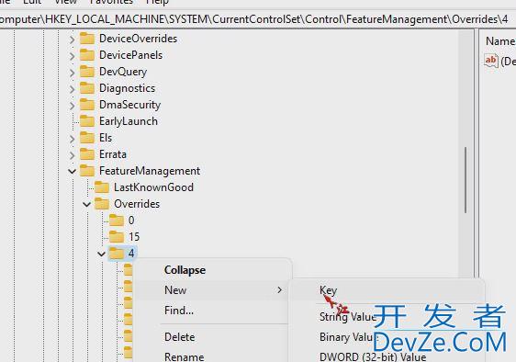Select the DeviceOverrides key label
The width and height of the screenshot is (516, 362).
[x=139, y=39]
